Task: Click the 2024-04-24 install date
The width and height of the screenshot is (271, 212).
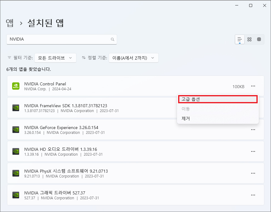Action: [62, 89]
